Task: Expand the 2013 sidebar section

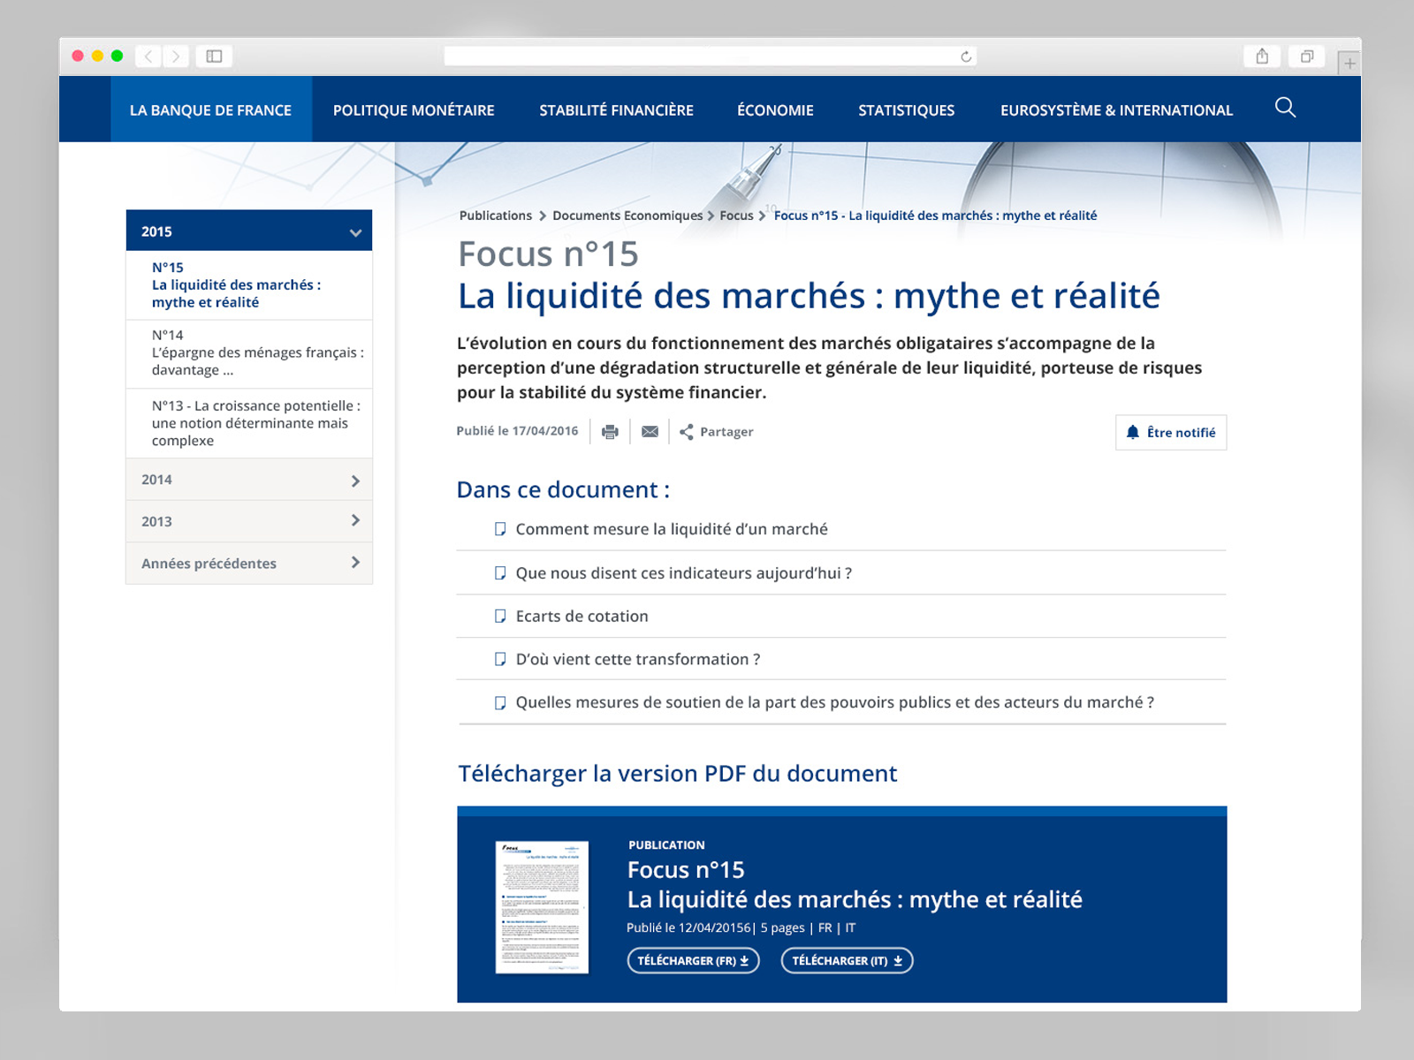Action: coord(249,521)
